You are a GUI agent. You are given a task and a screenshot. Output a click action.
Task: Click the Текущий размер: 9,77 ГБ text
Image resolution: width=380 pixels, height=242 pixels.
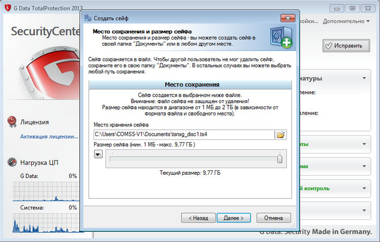pos(190,173)
